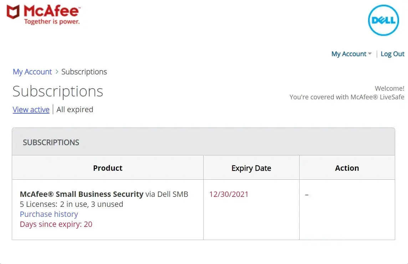Screen dimensions: 408x264
Task: Click the 12/30/2021 expiry date
Action: (x=229, y=194)
